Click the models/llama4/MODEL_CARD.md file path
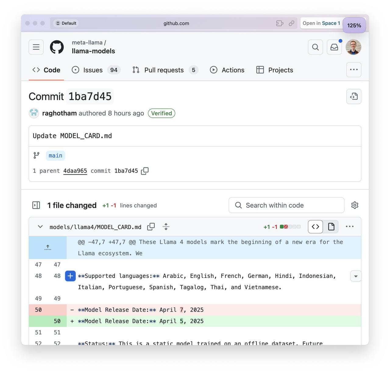This screenshot has height=373, width=390. click(95, 227)
